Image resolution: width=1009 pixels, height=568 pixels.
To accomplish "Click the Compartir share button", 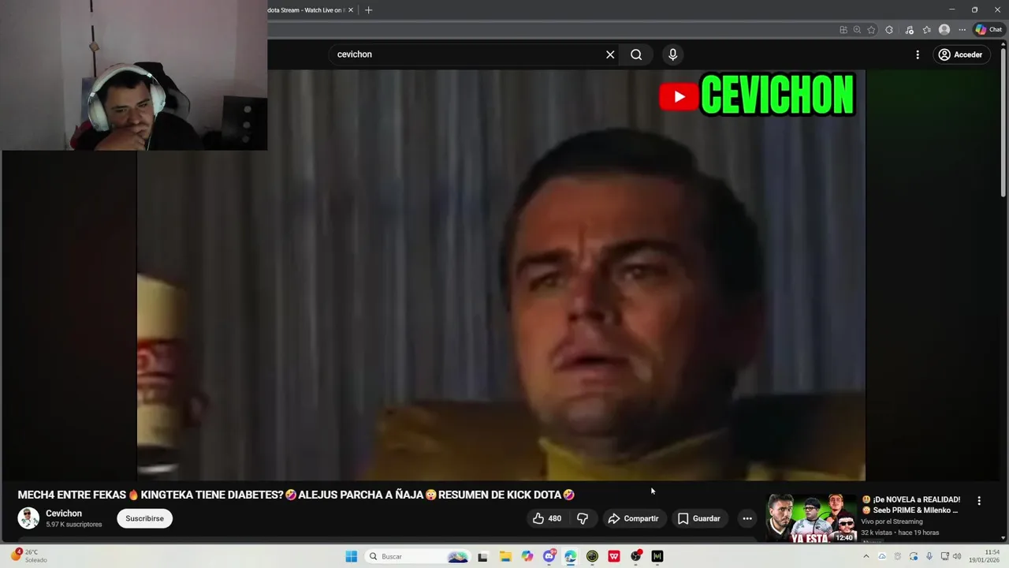I will pos(633,518).
